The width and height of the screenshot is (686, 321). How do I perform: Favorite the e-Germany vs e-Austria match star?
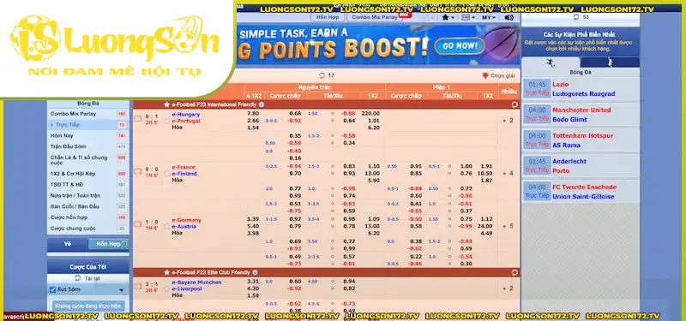tap(166, 226)
